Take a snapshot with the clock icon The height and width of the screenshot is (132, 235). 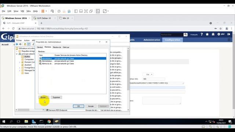pyautogui.click(x=59, y=11)
